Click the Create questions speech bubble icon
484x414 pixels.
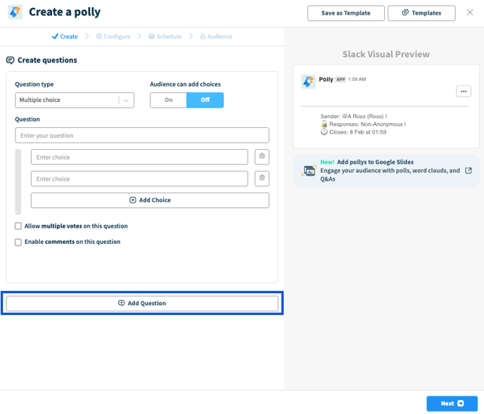10,60
